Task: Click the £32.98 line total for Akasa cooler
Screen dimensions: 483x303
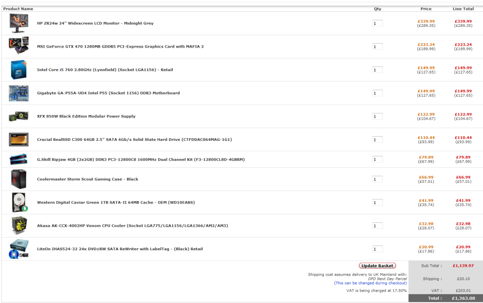Action: (x=463, y=224)
